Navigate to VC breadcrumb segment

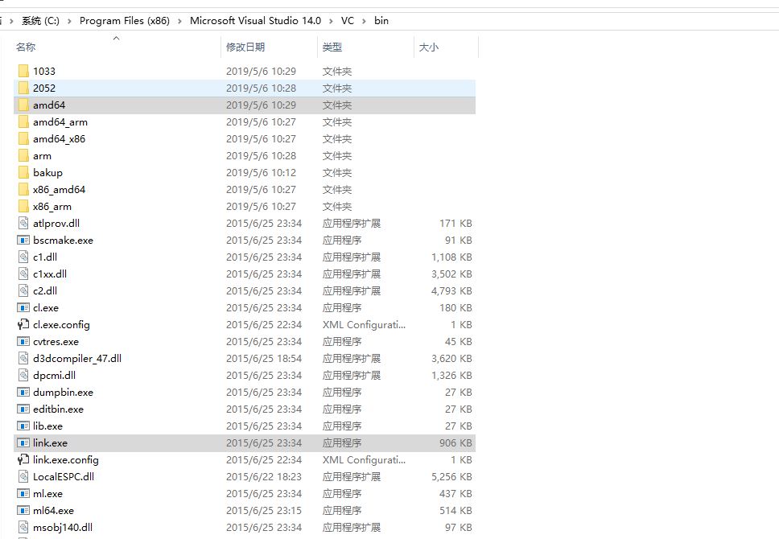pos(348,21)
